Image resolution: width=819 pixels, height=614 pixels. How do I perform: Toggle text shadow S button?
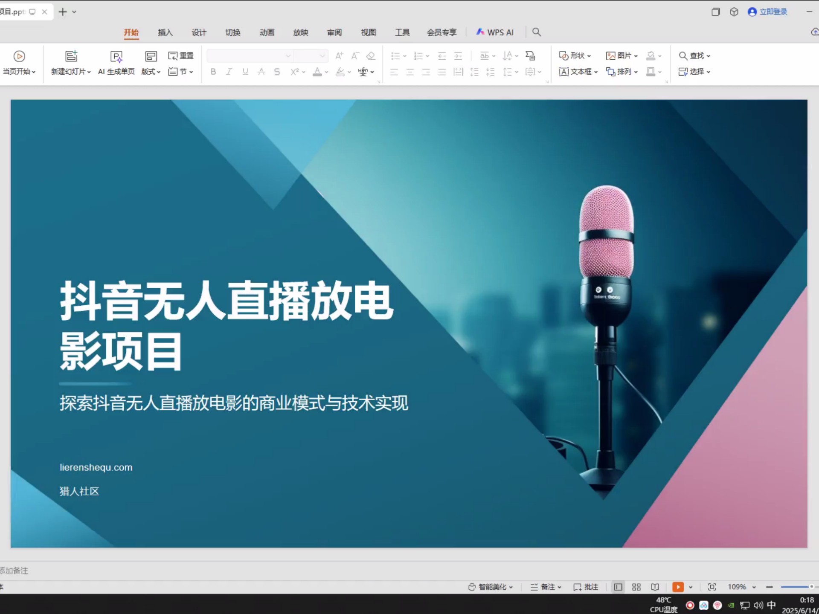277,72
